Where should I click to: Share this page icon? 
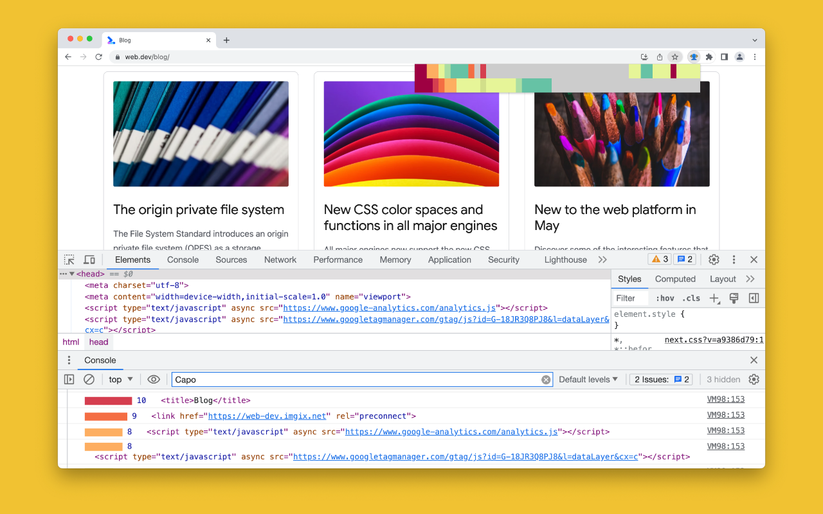pos(660,57)
